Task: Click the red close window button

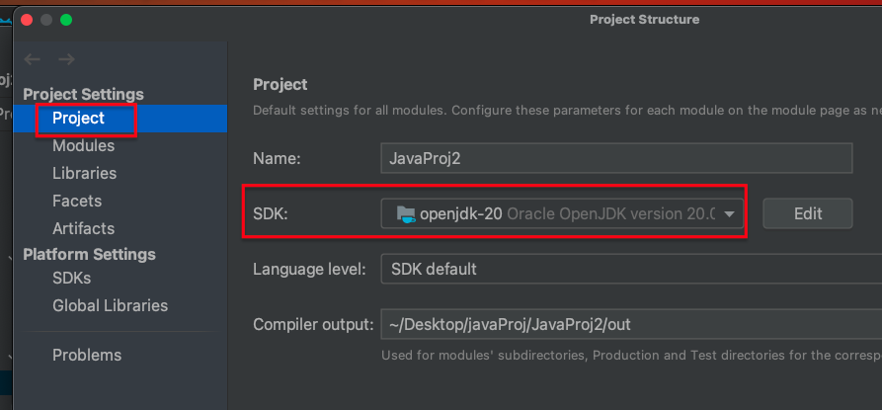Action: 27,20
